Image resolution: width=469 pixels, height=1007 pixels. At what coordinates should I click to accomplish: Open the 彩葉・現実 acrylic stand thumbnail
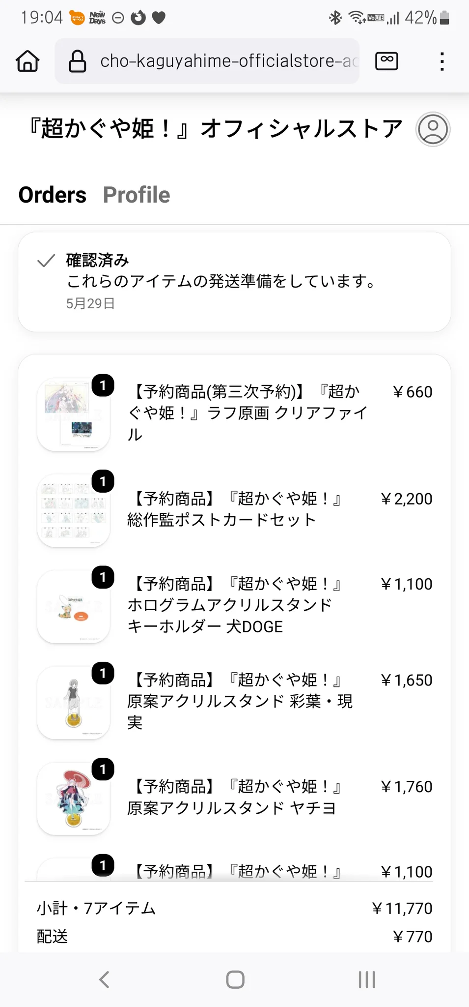coord(74,703)
